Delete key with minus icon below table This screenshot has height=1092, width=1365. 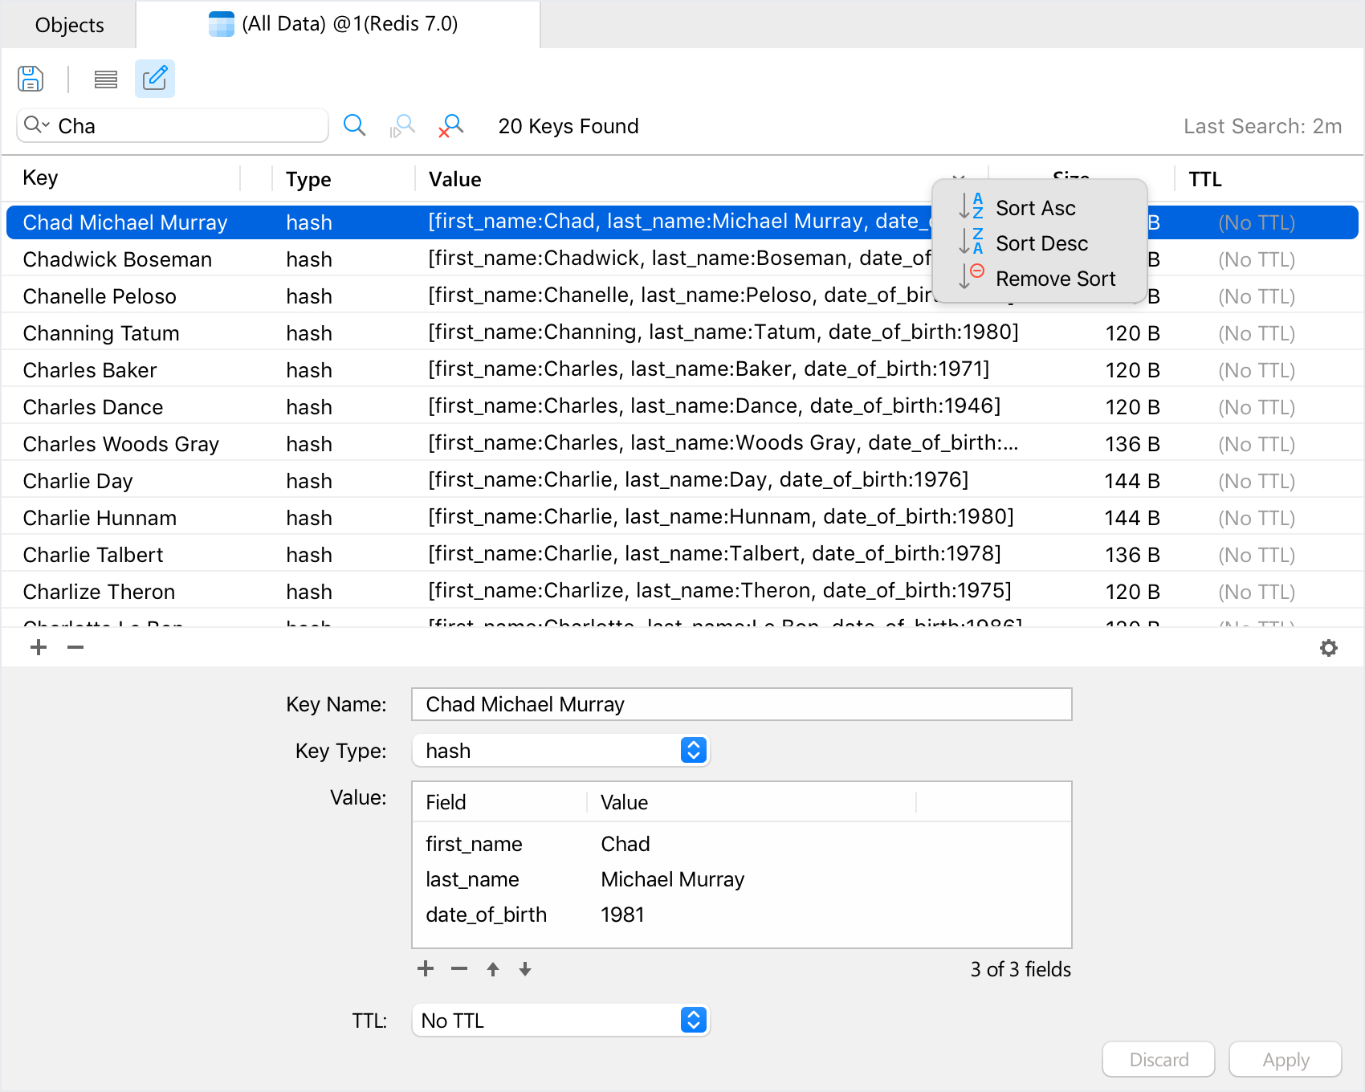[75, 647]
